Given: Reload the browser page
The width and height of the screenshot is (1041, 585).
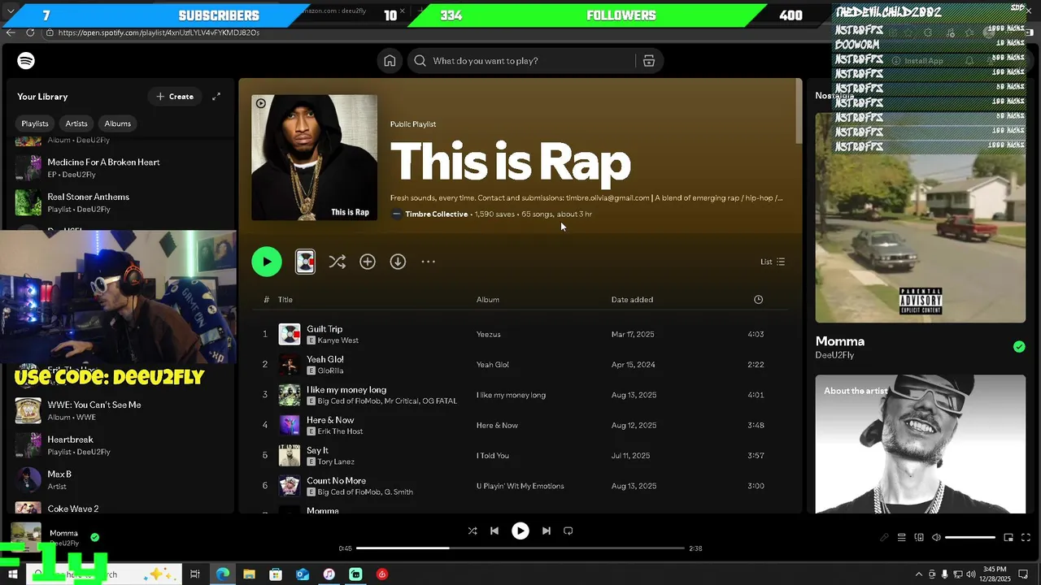Looking at the screenshot, I should pyautogui.click(x=30, y=32).
